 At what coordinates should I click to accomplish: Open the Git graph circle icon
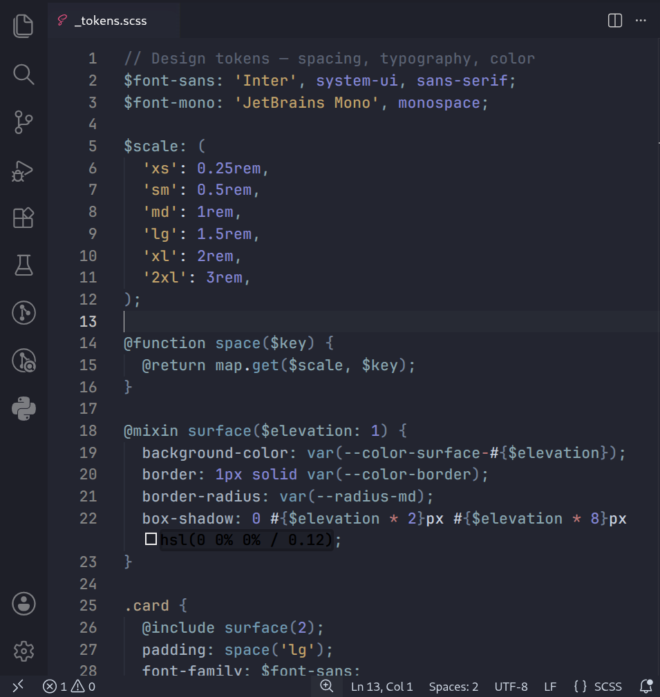tap(23, 313)
